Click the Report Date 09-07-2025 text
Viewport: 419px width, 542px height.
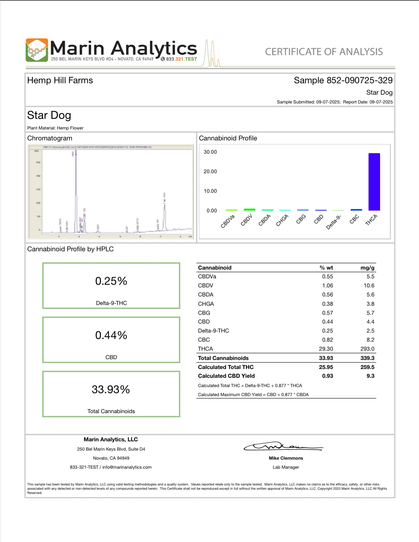pos(368,102)
